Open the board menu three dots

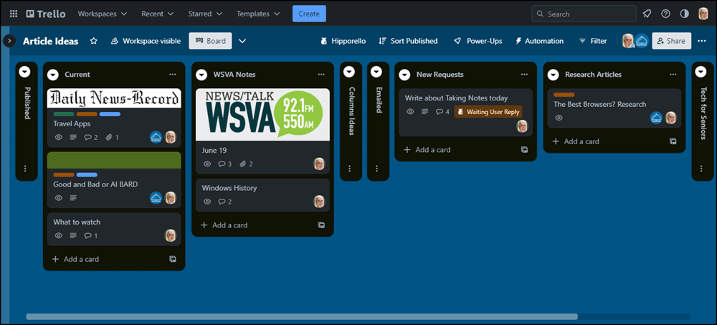(702, 41)
